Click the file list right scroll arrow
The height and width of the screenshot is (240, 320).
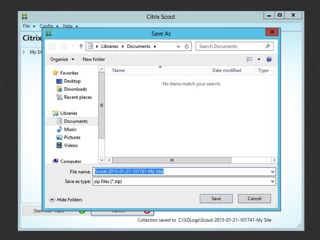coord(275,160)
